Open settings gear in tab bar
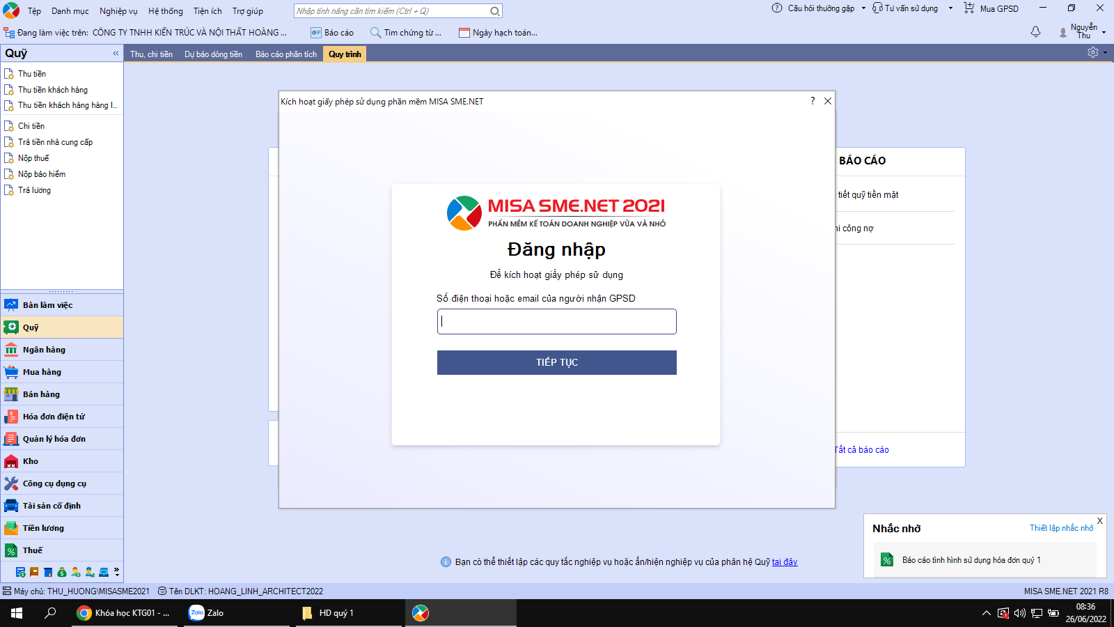Screen dimensions: 1114x627 coord(1093,53)
